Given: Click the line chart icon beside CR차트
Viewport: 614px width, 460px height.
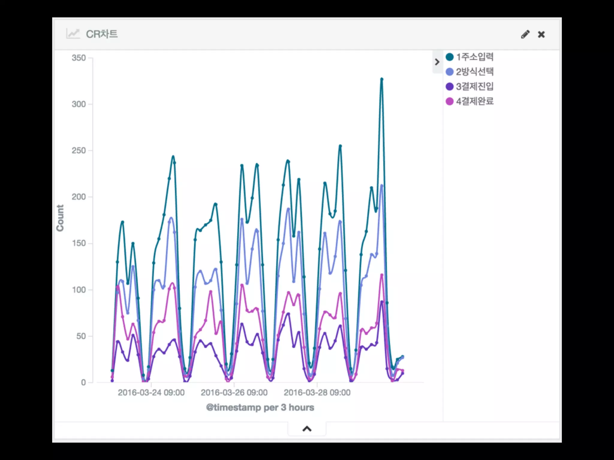Looking at the screenshot, I should 73,34.
